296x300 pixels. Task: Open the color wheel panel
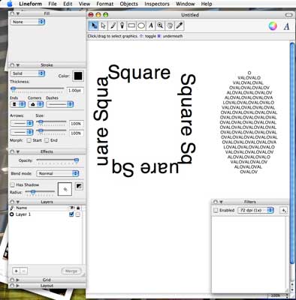coord(273,25)
